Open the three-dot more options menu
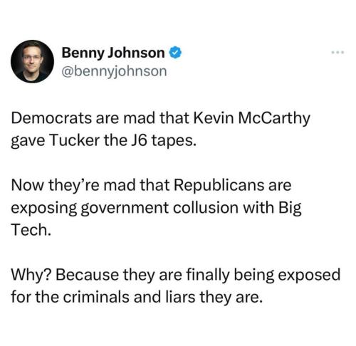The width and height of the screenshot is (356, 346). [338, 53]
